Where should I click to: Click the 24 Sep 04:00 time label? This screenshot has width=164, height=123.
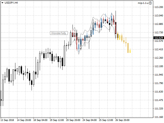(89, 120)
